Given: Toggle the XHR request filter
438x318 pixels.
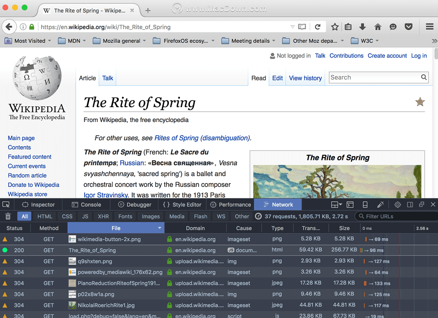Looking at the screenshot, I should point(104,216).
